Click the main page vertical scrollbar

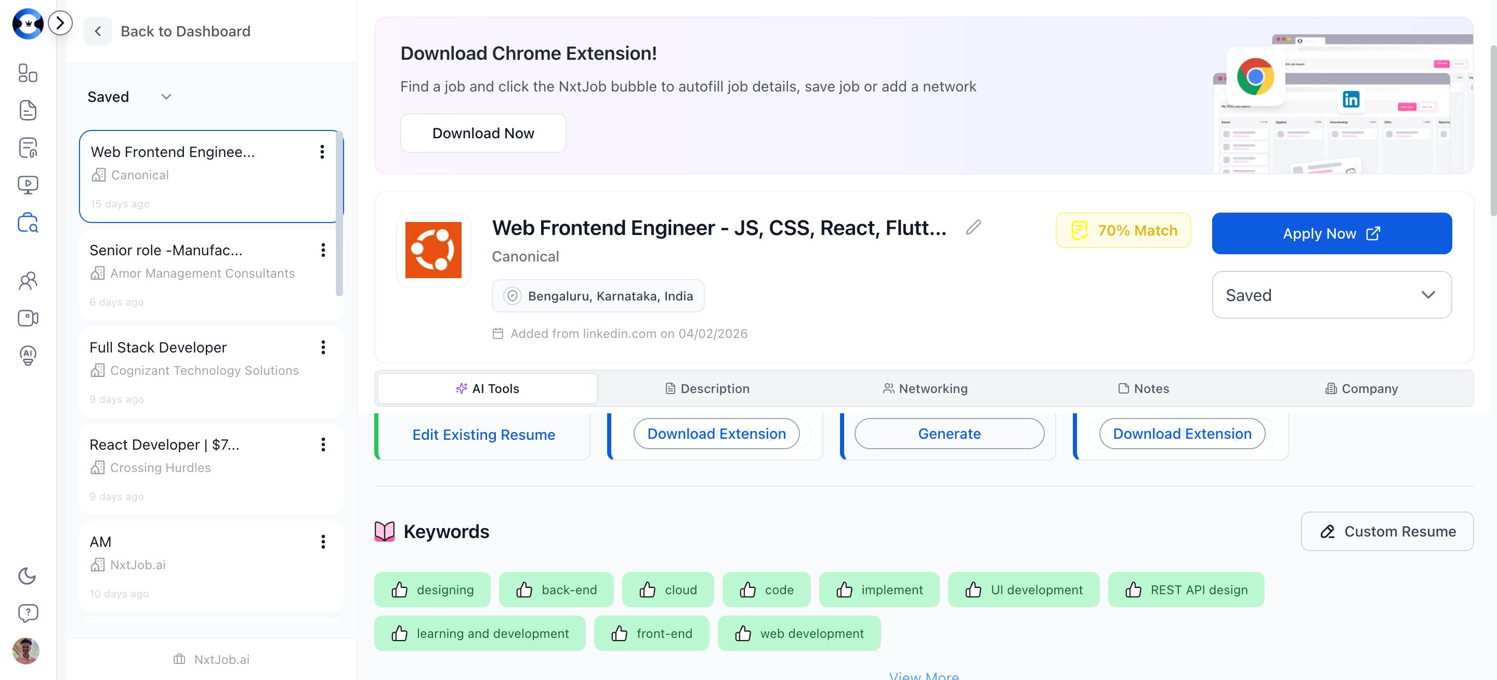[1492, 131]
